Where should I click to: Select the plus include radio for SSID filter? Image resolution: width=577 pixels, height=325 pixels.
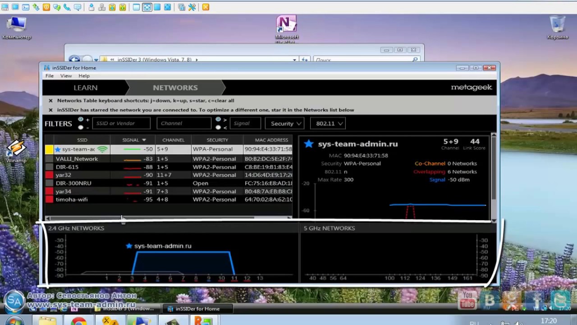click(81, 119)
